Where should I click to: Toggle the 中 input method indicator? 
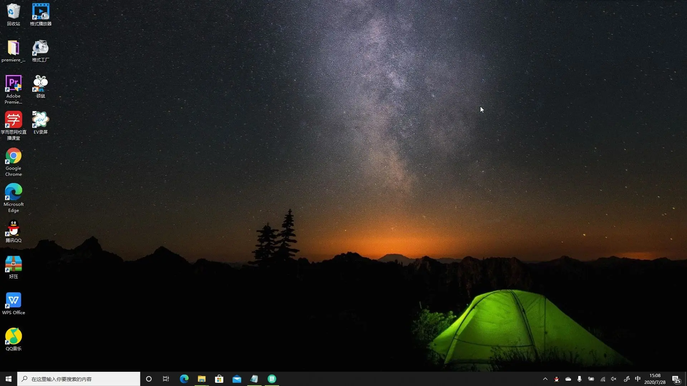point(638,379)
